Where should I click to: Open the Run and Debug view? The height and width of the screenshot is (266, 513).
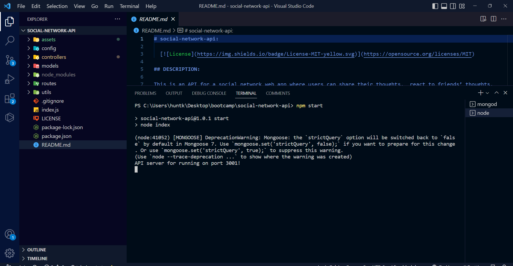pyautogui.click(x=10, y=79)
